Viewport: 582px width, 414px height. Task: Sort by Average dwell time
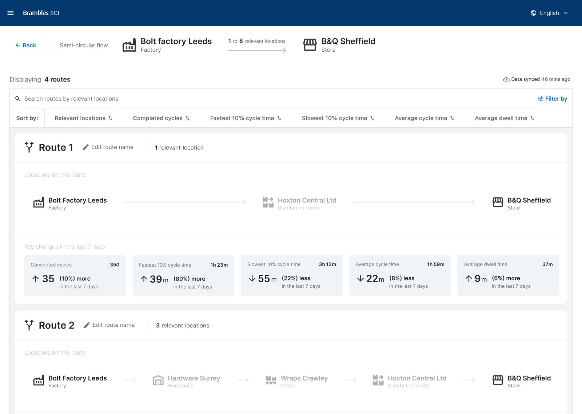[505, 118]
